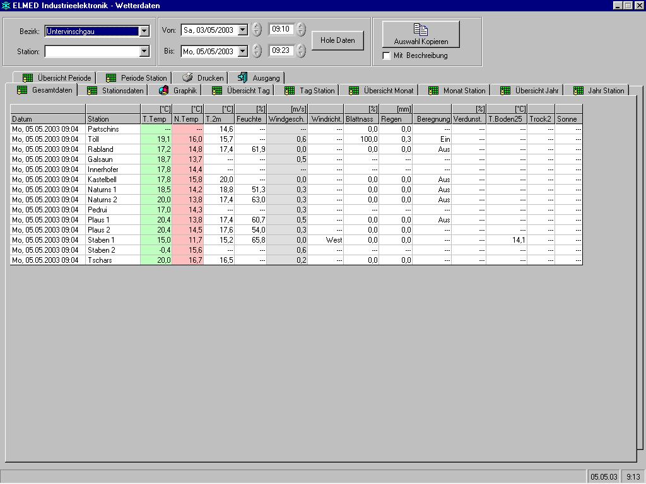Enable the Mit Beschreibung checkbox
This screenshot has height=484, width=646.
click(x=387, y=56)
